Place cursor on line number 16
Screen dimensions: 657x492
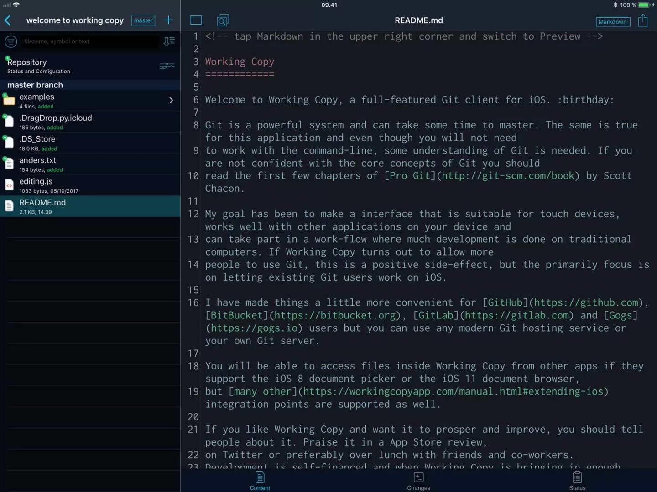click(193, 302)
